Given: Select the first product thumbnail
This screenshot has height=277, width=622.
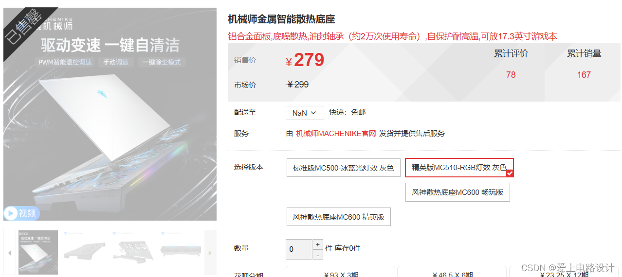Looking at the screenshot, I should [x=38, y=253].
